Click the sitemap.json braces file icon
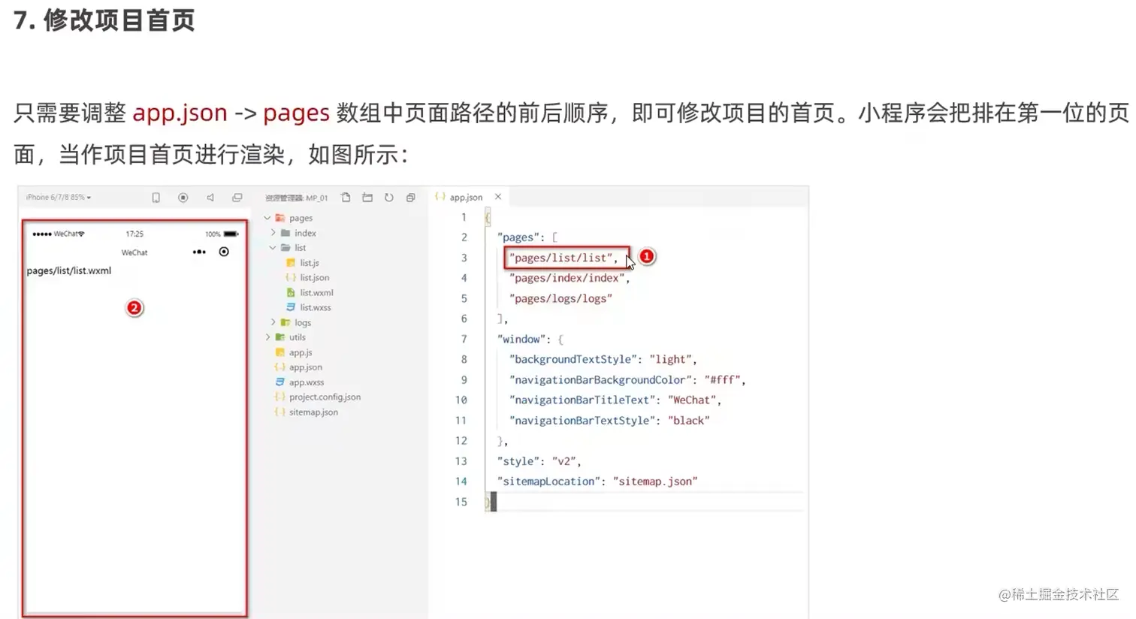The width and height of the screenshot is (1136, 619). (279, 412)
